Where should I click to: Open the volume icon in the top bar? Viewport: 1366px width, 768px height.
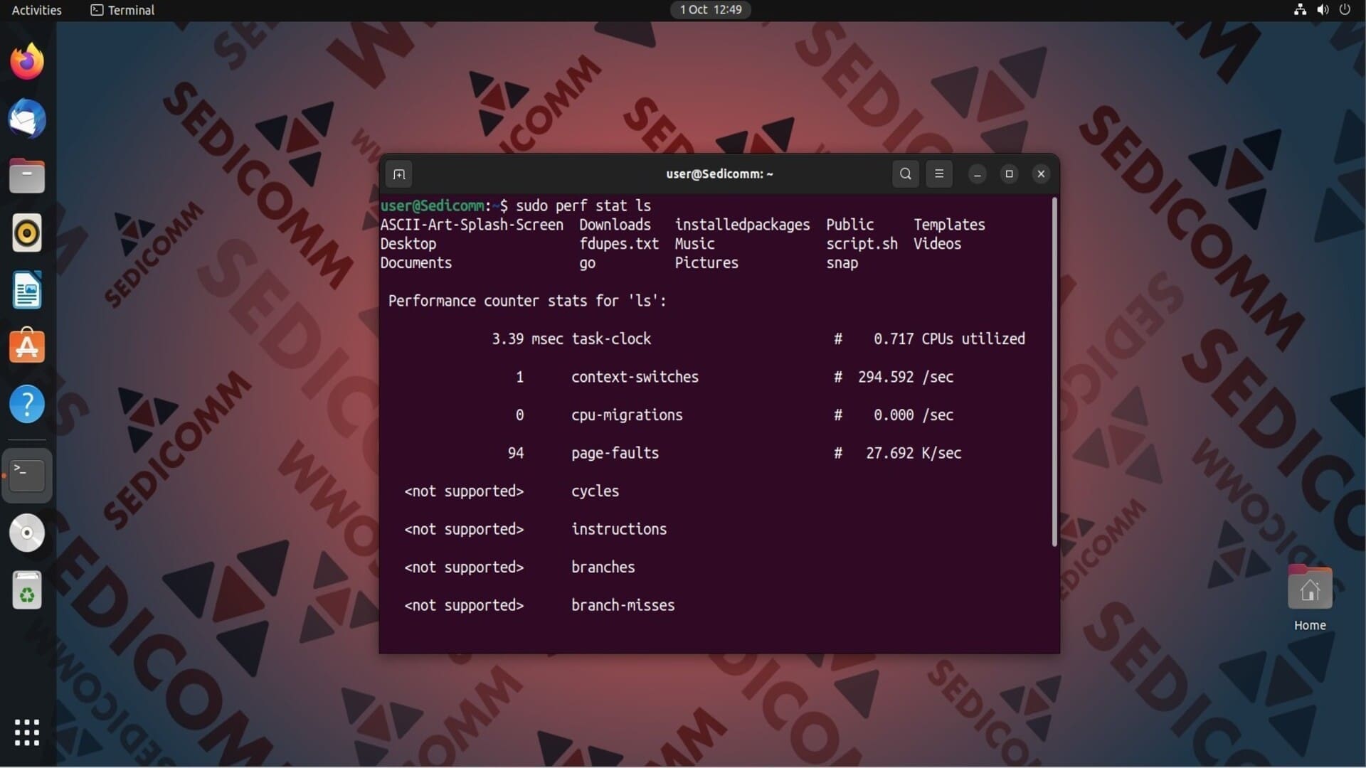(x=1323, y=10)
